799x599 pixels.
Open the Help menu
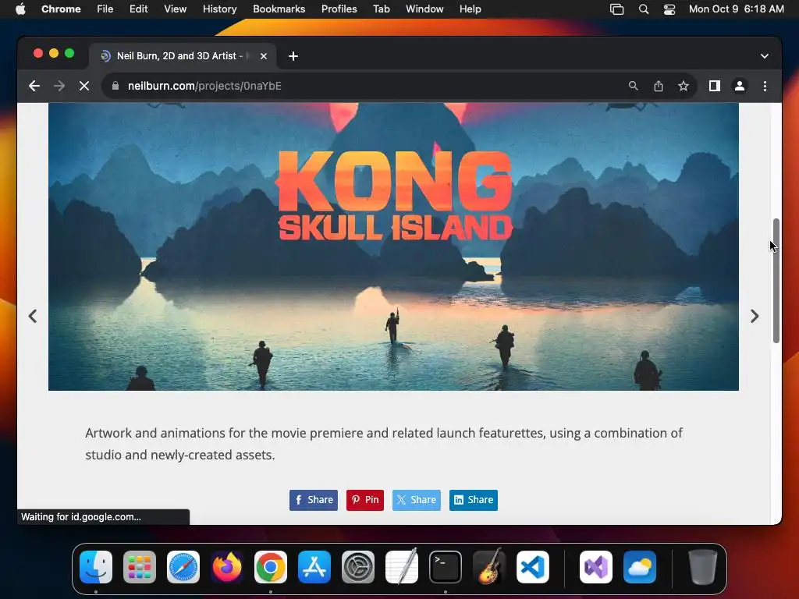coord(470,9)
